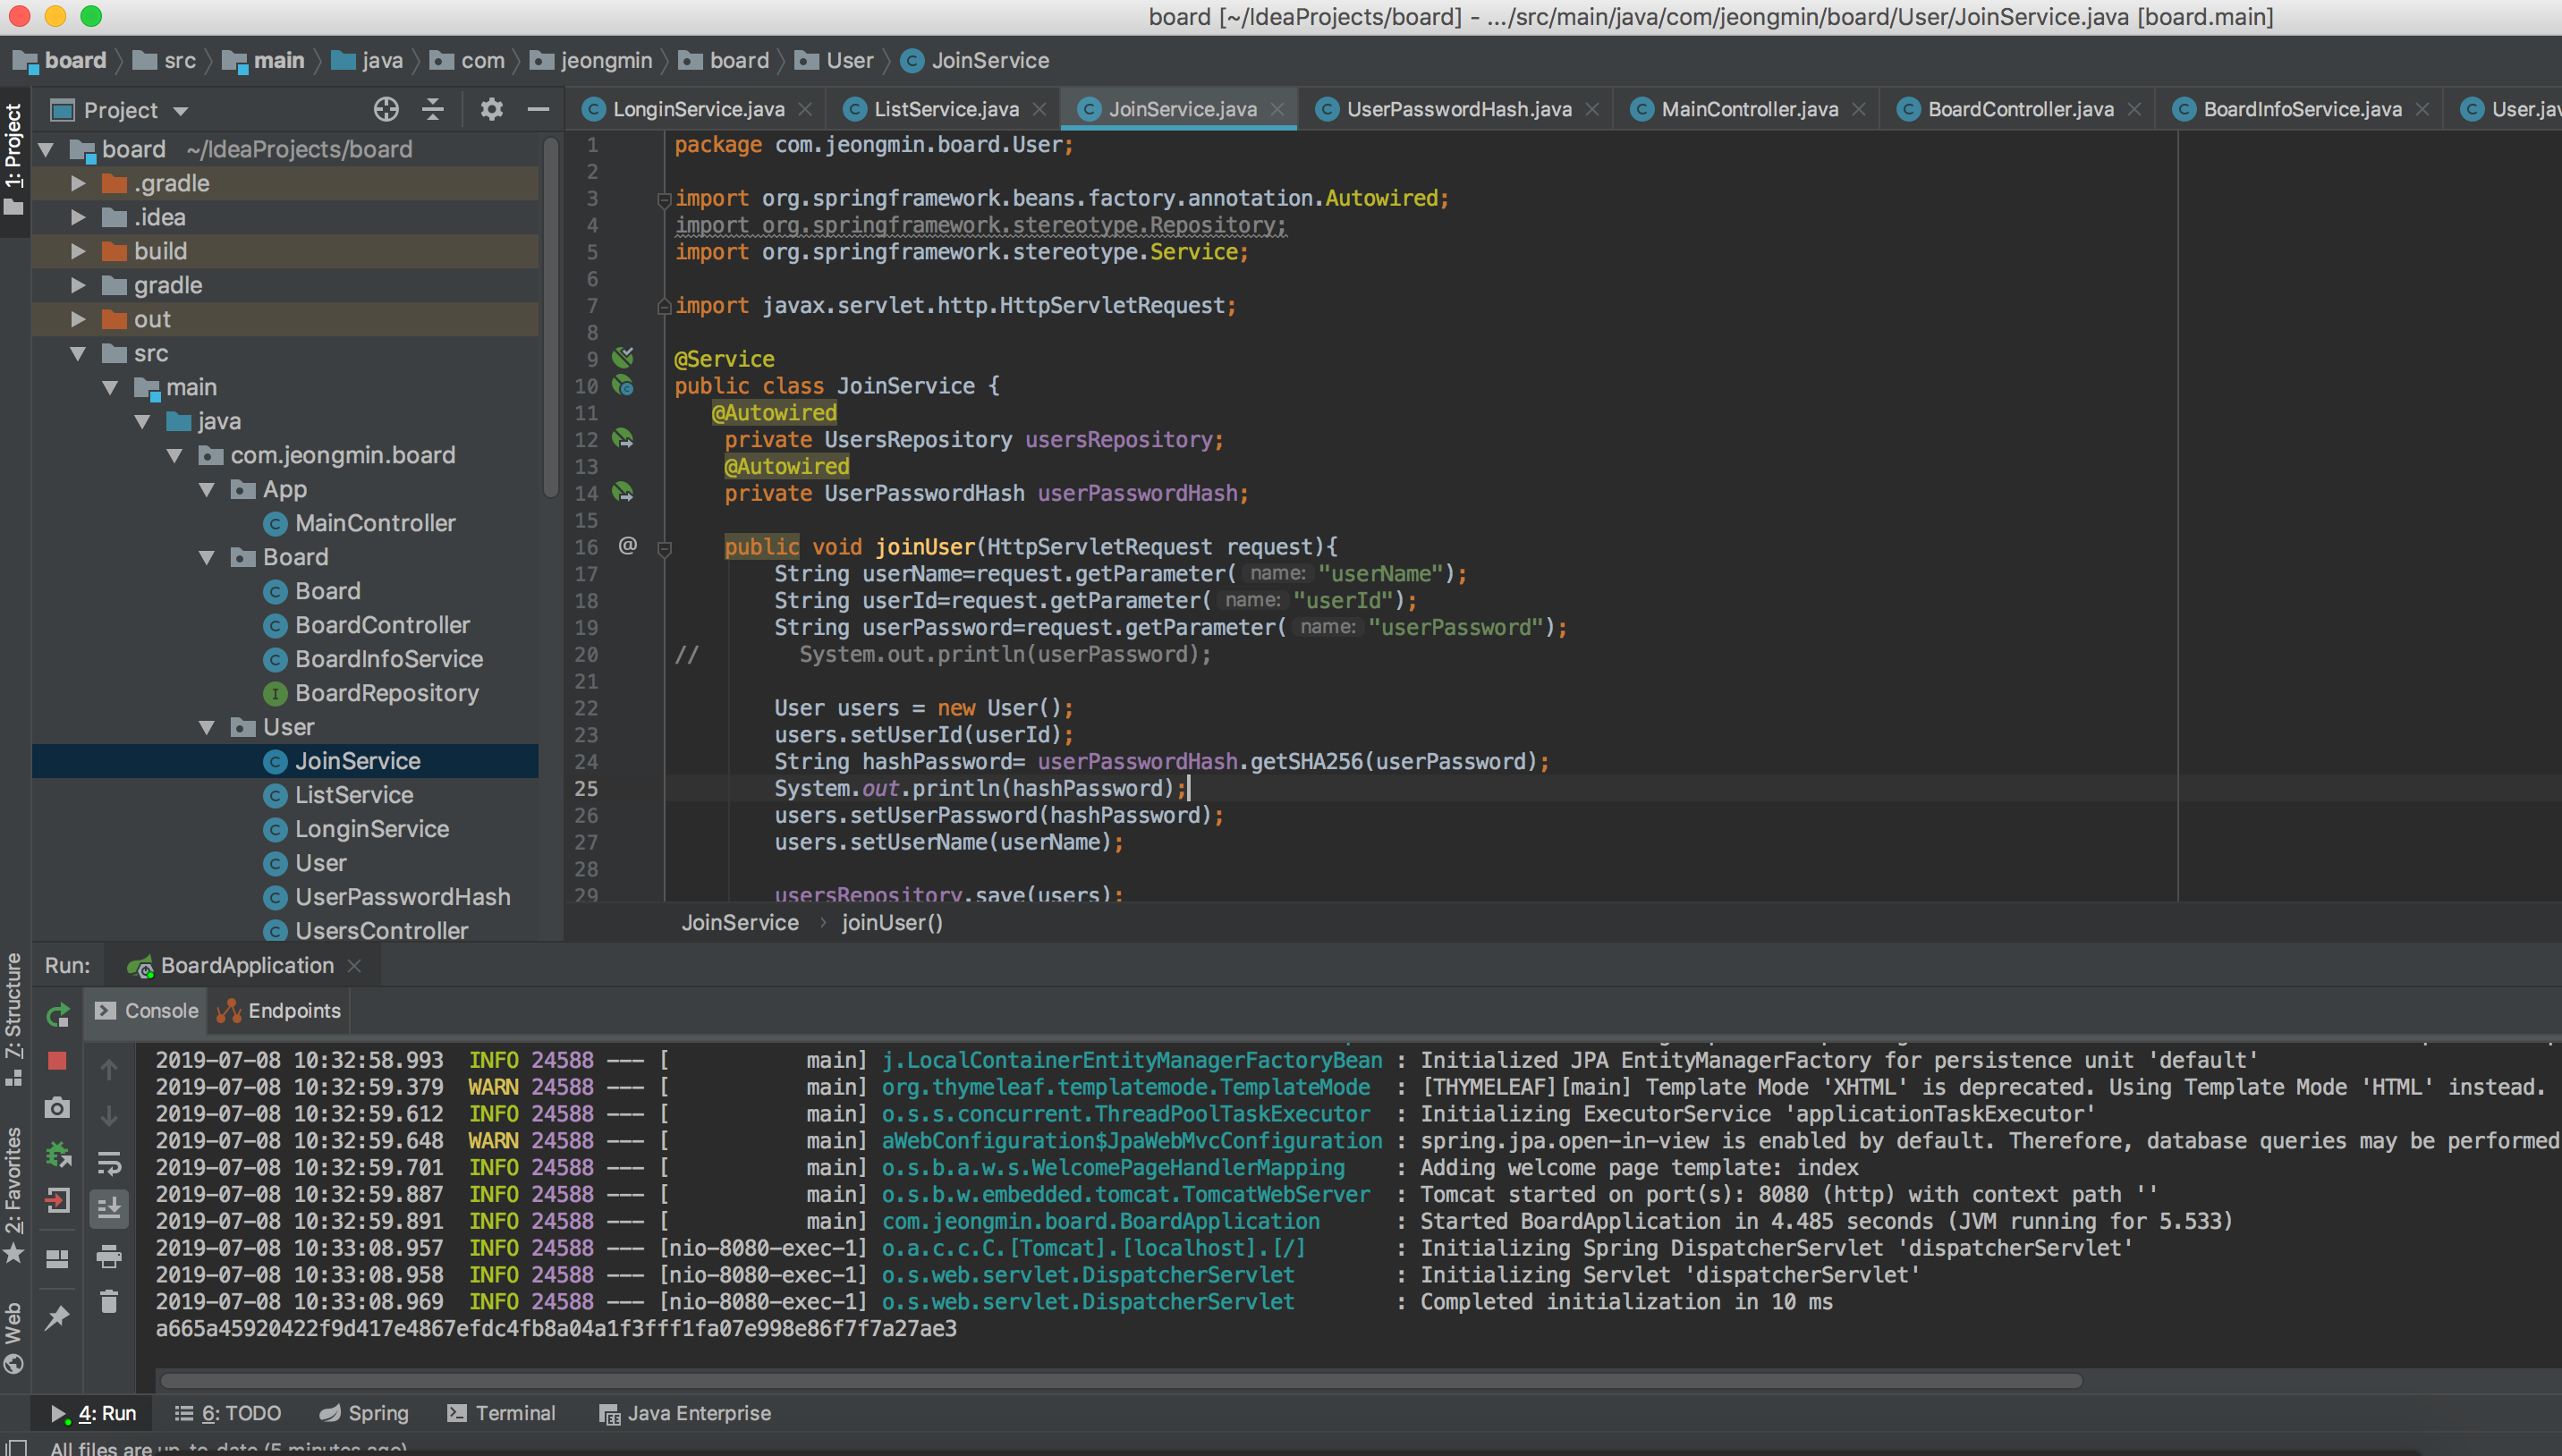Open the Endpoints tab
2562x1456 pixels.
[x=280, y=1010]
